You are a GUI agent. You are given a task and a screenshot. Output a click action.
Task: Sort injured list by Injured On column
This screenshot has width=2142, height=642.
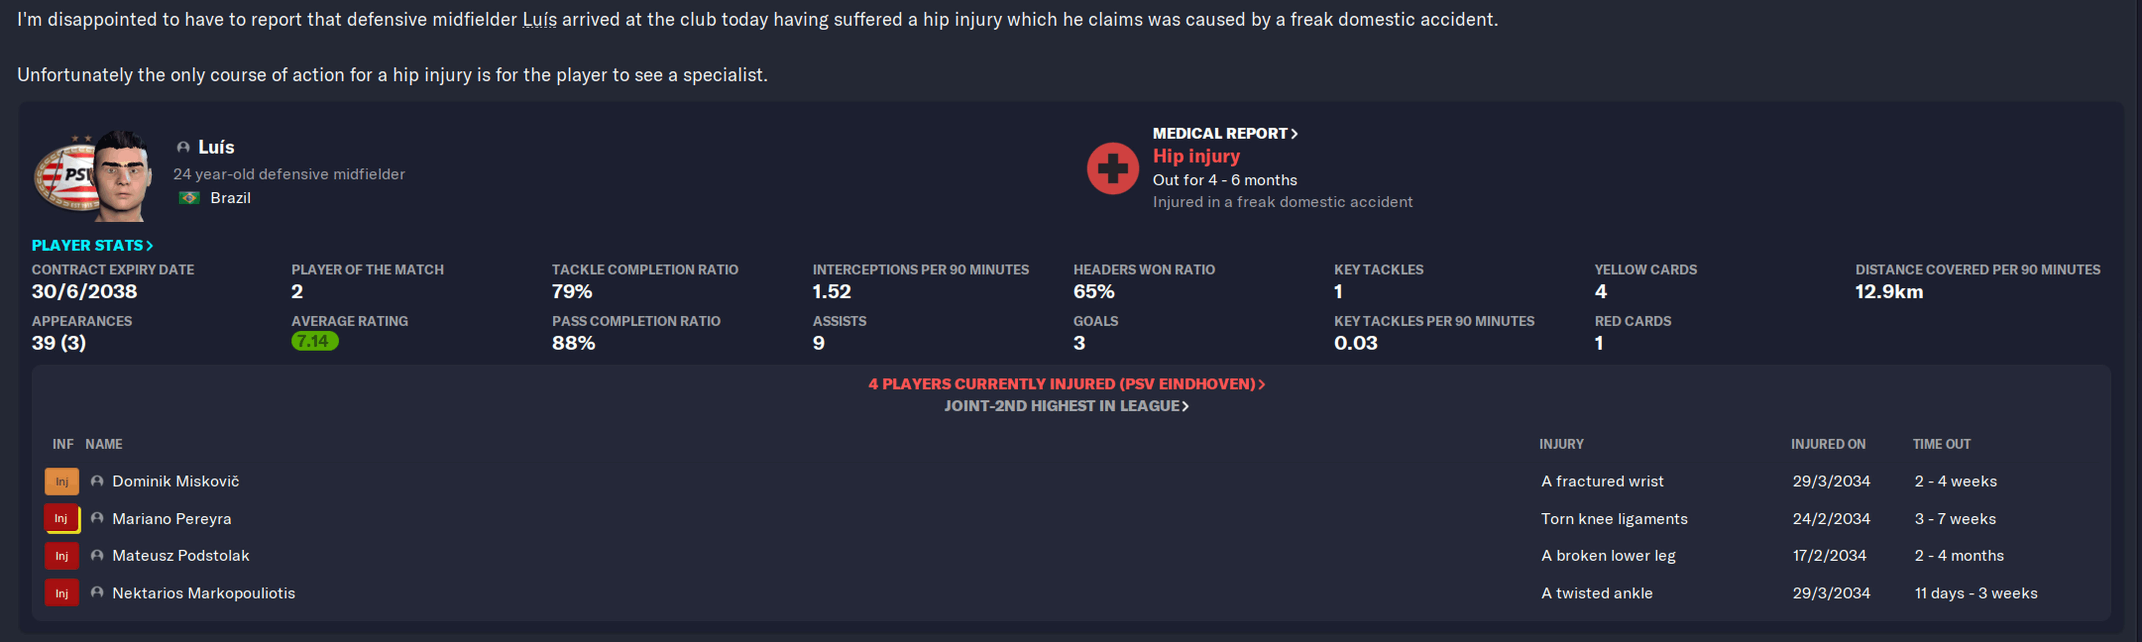[x=1828, y=444]
